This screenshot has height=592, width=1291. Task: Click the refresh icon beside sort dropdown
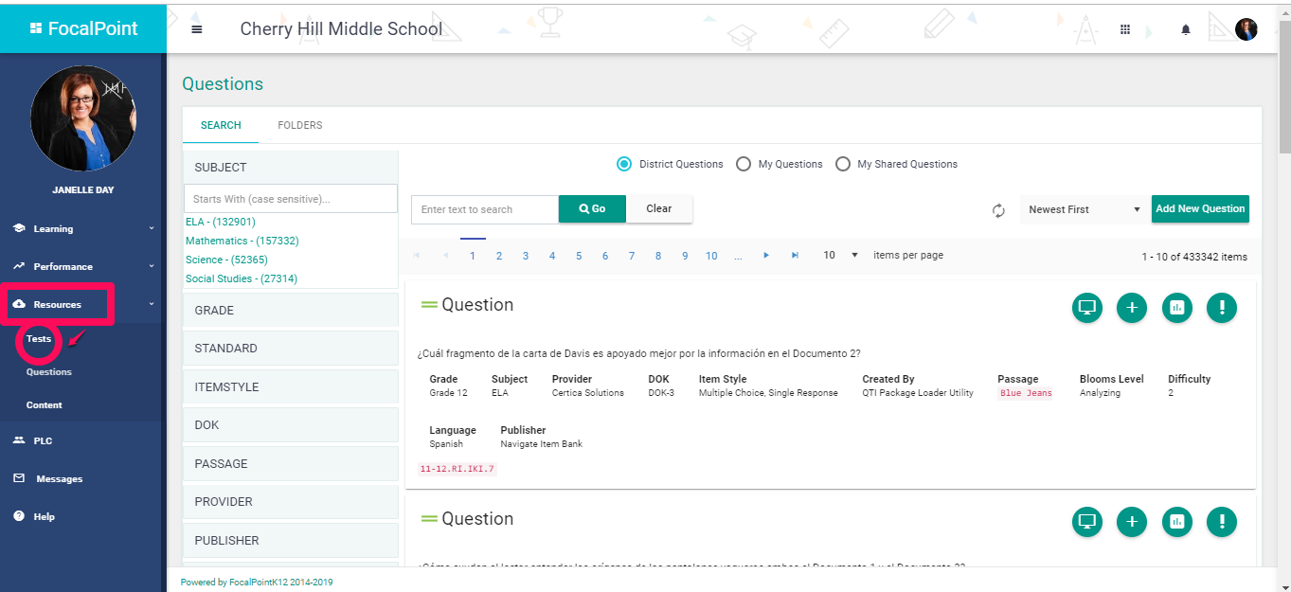pyautogui.click(x=998, y=210)
